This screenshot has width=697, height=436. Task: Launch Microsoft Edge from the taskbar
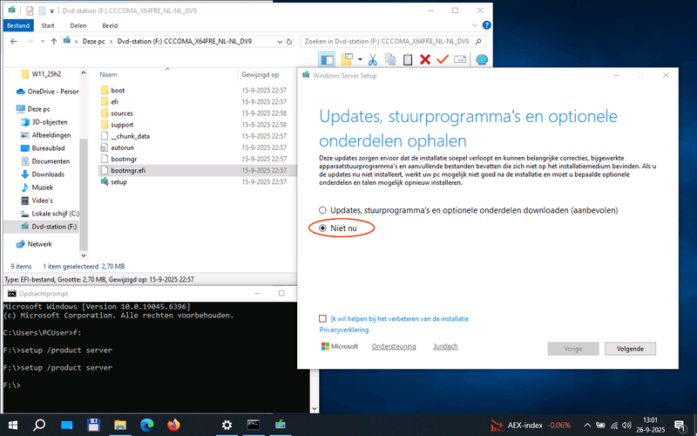pyautogui.click(x=146, y=426)
